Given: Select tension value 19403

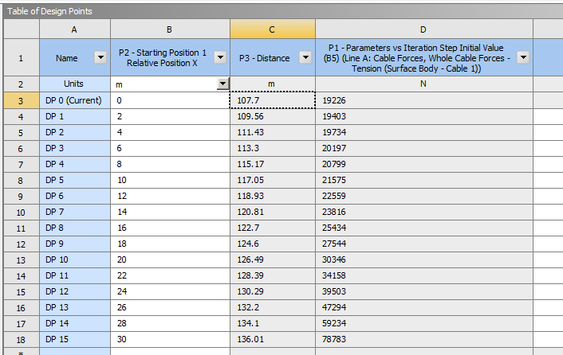Looking at the screenshot, I should 424,116.
